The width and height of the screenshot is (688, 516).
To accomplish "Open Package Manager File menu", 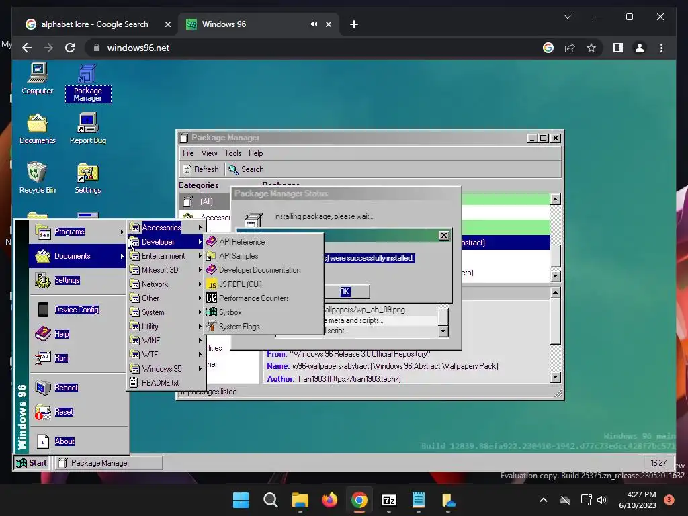I will click(188, 153).
